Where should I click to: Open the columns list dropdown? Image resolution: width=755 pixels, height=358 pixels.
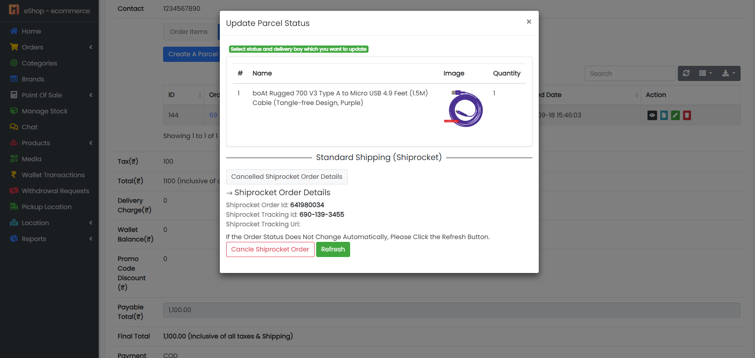click(x=705, y=73)
